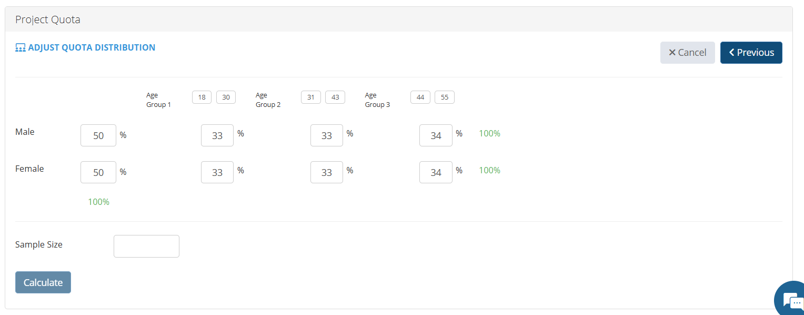
Task: Click the Cancel button
Action: (687, 53)
